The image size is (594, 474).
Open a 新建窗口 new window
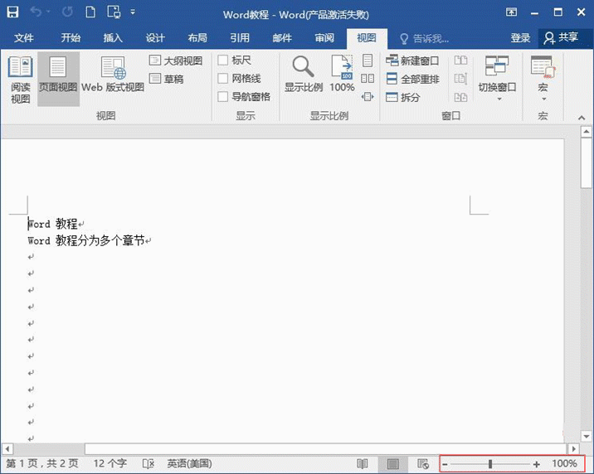click(x=412, y=60)
